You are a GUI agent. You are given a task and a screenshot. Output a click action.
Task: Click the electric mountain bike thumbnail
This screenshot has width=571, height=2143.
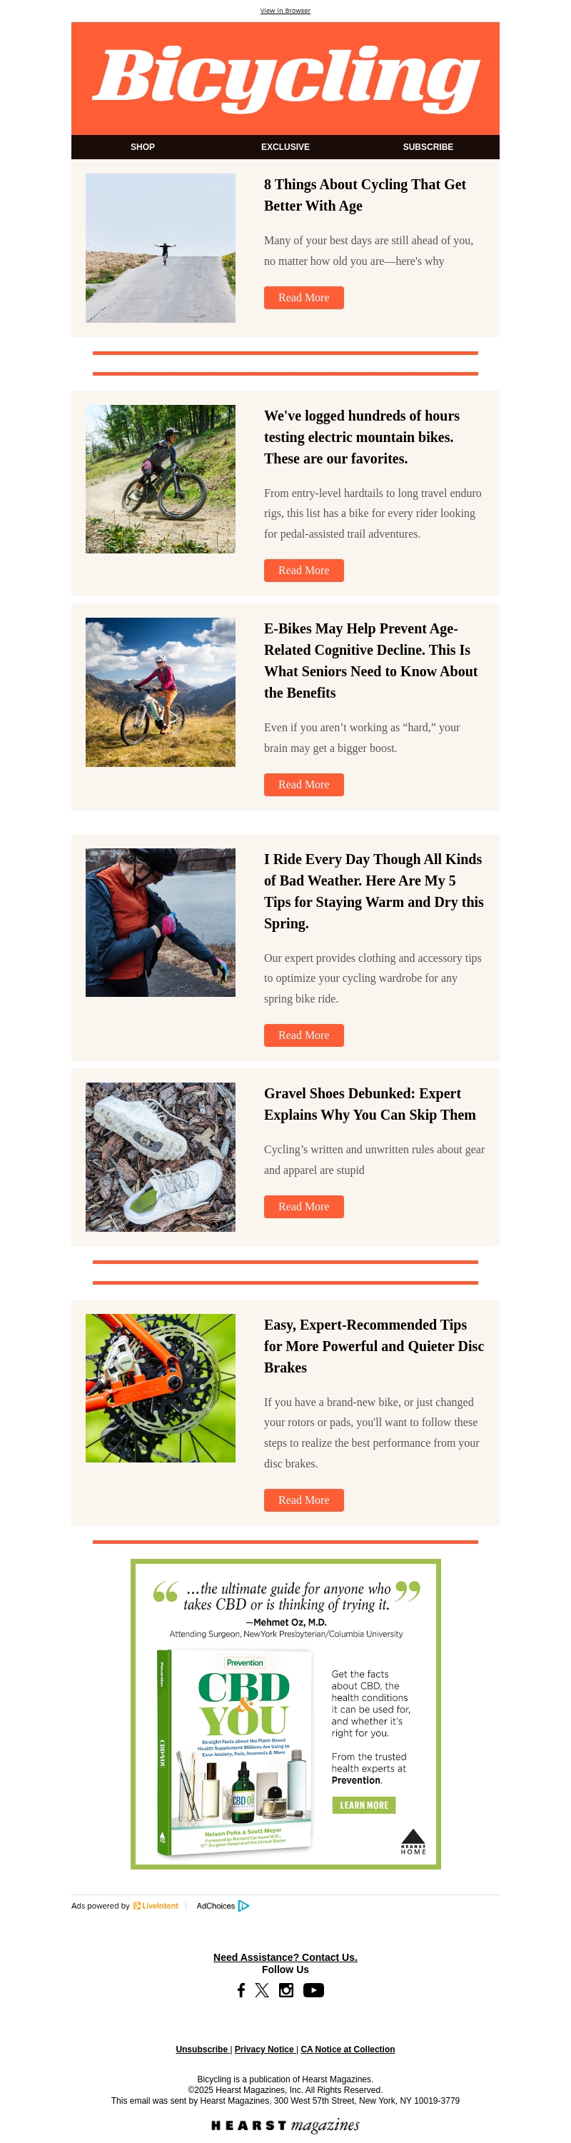click(161, 479)
